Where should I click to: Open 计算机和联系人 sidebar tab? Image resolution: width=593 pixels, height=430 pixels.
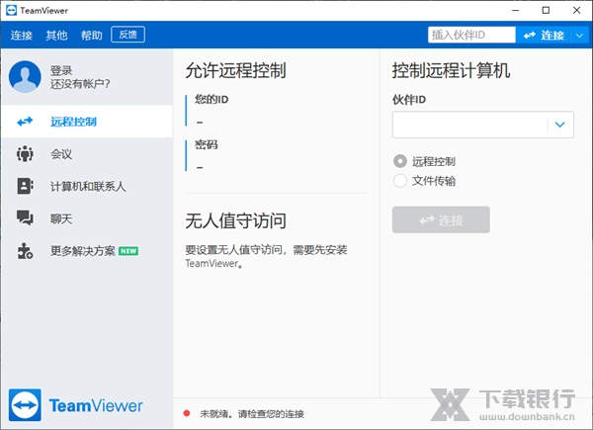(87, 186)
